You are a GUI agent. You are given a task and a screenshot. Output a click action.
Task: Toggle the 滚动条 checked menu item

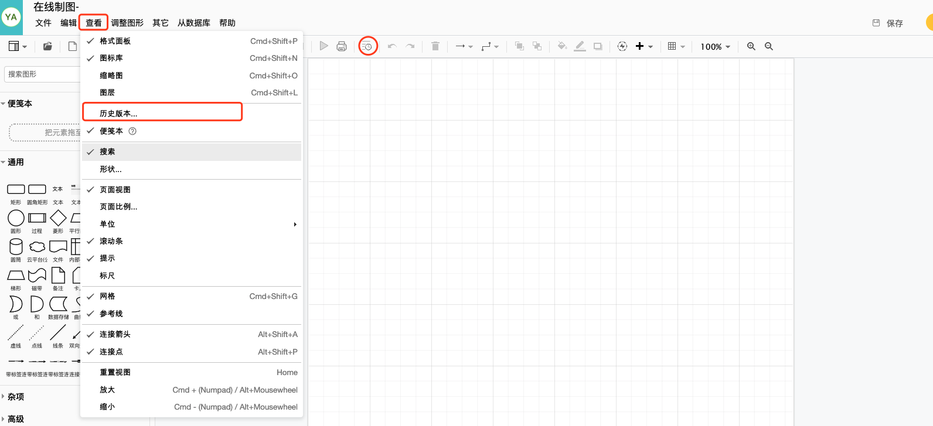(x=192, y=241)
